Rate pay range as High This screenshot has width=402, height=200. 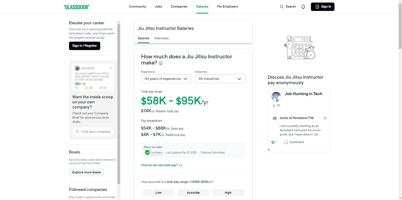(228, 193)
